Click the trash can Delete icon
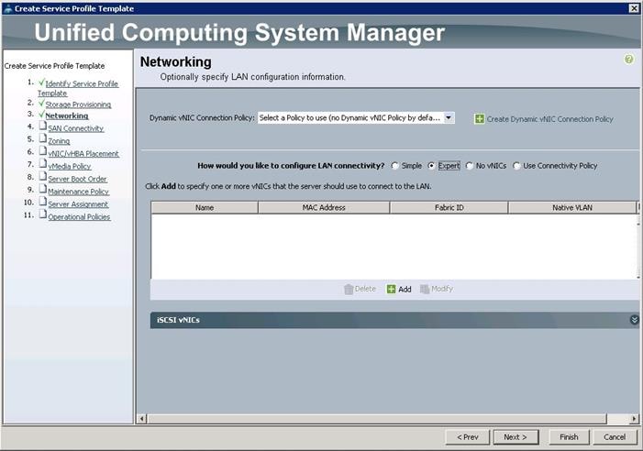Image resolution: width=643 pixels, height=451 pixels. coord(349,289)
